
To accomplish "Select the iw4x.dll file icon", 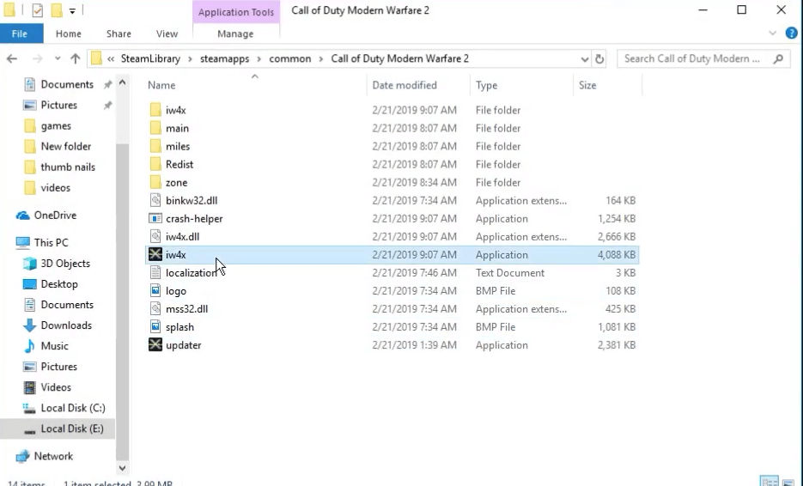I will pos(155,237).
